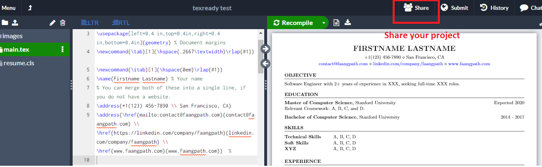Click line number 8 in gutter
The image size is (542, 167).
(x=88, y=106)
